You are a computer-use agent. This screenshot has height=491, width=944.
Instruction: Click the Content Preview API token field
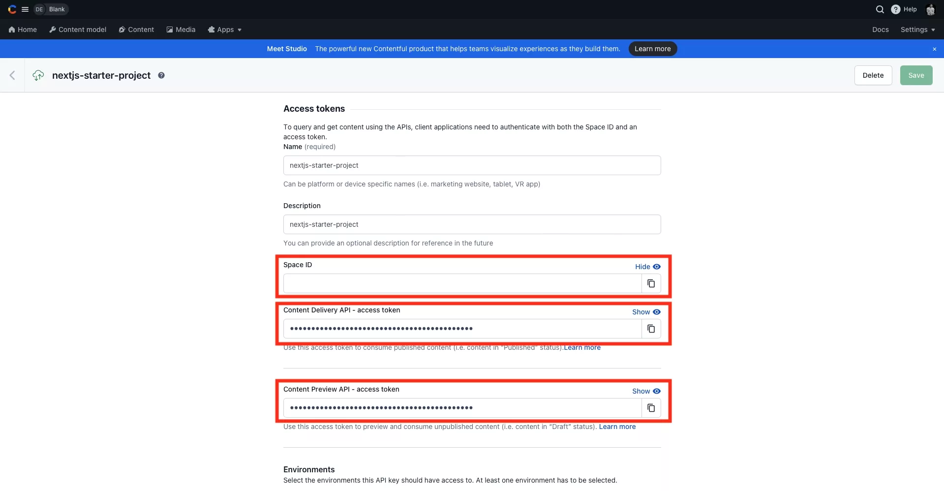point(462,408)
